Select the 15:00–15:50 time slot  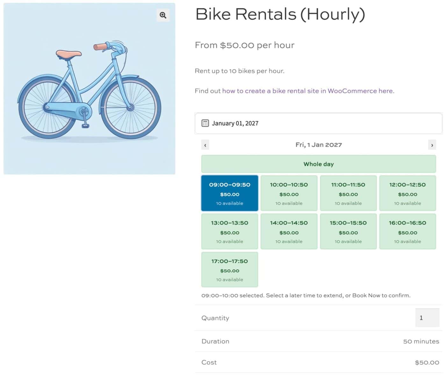(348, 231)
